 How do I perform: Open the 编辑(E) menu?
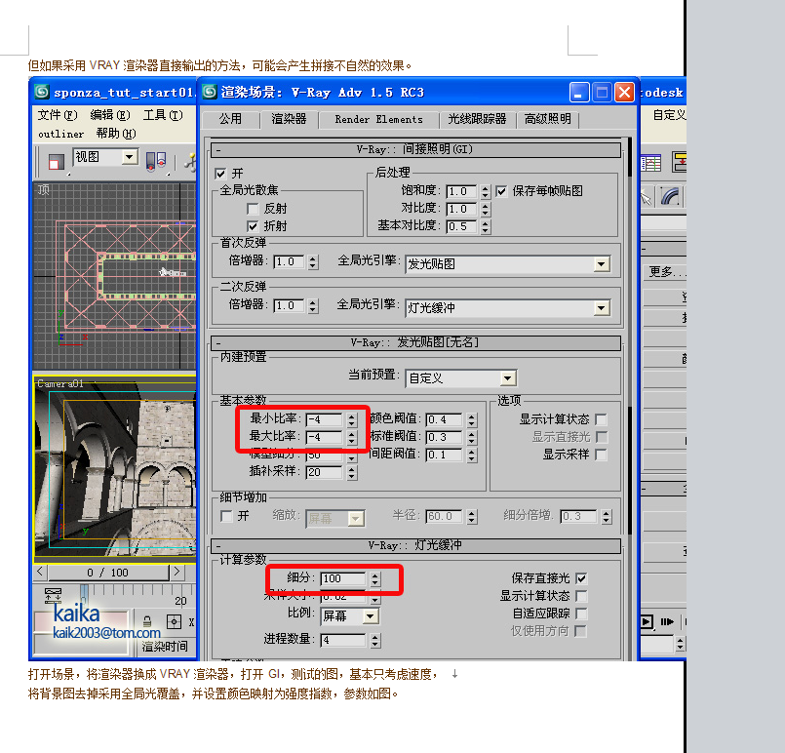pos(109,115)
